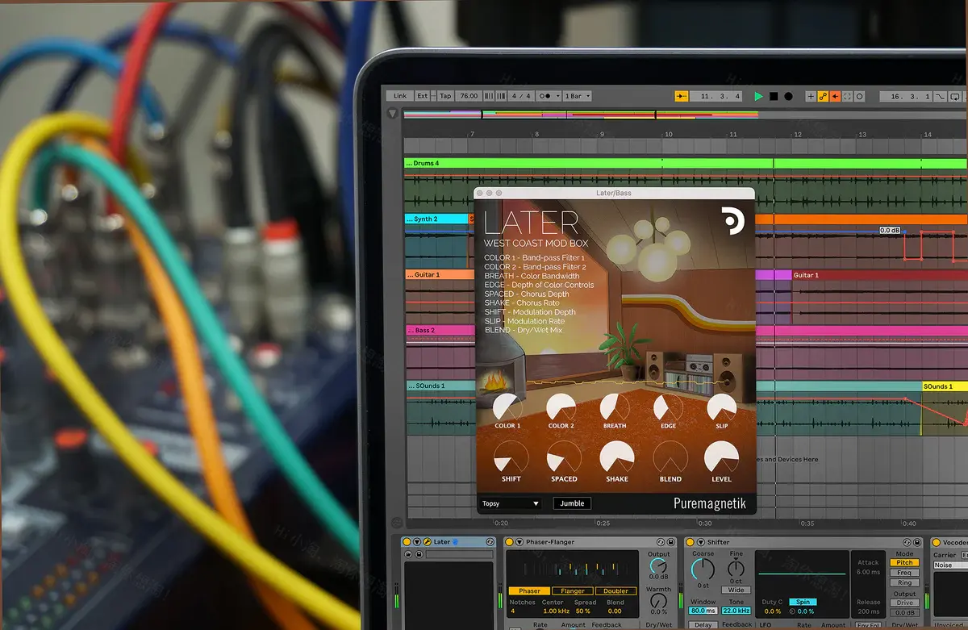The image size is (968, 630).
Task: Toggle the Computer MIDI Keyboard icon
Action: 964,96
